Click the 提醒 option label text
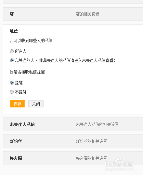Image resolution: width=143 pixels, height=175 pixels. 19,83
